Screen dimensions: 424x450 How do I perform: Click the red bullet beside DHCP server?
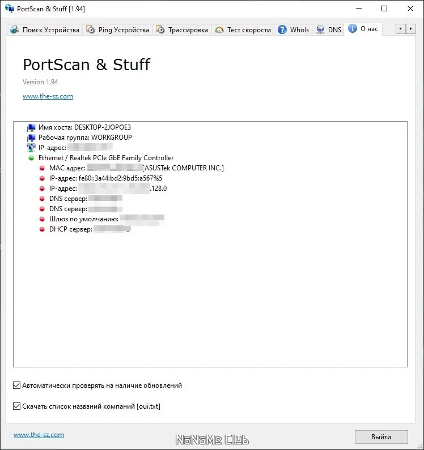[x=42, y=230]
